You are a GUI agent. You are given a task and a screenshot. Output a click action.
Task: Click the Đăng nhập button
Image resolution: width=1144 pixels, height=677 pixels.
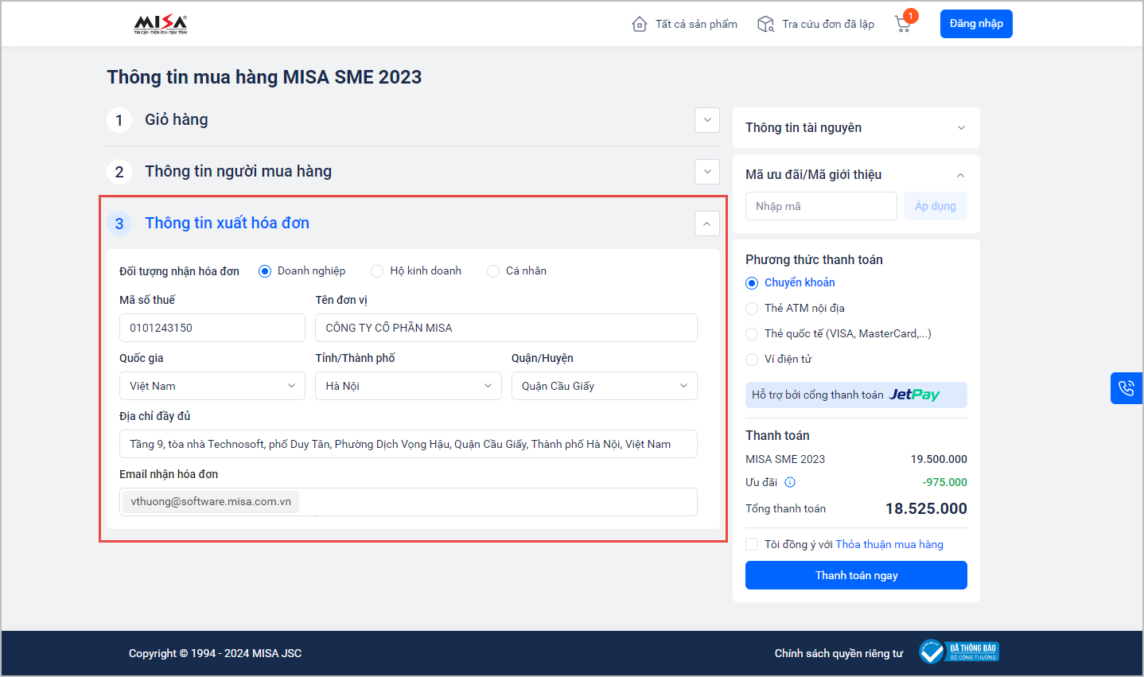[x=976, y=24]
